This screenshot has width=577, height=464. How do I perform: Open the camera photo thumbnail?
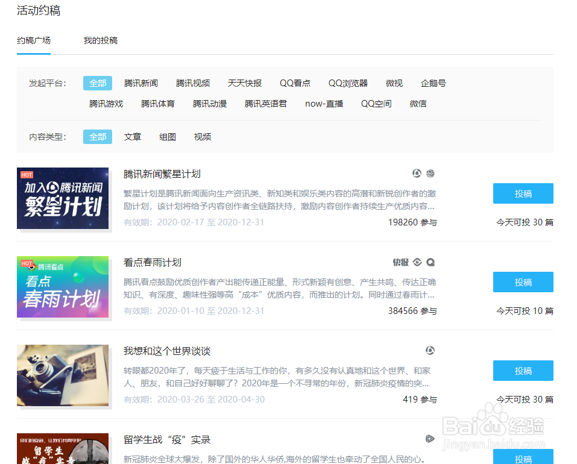(63, 375)
